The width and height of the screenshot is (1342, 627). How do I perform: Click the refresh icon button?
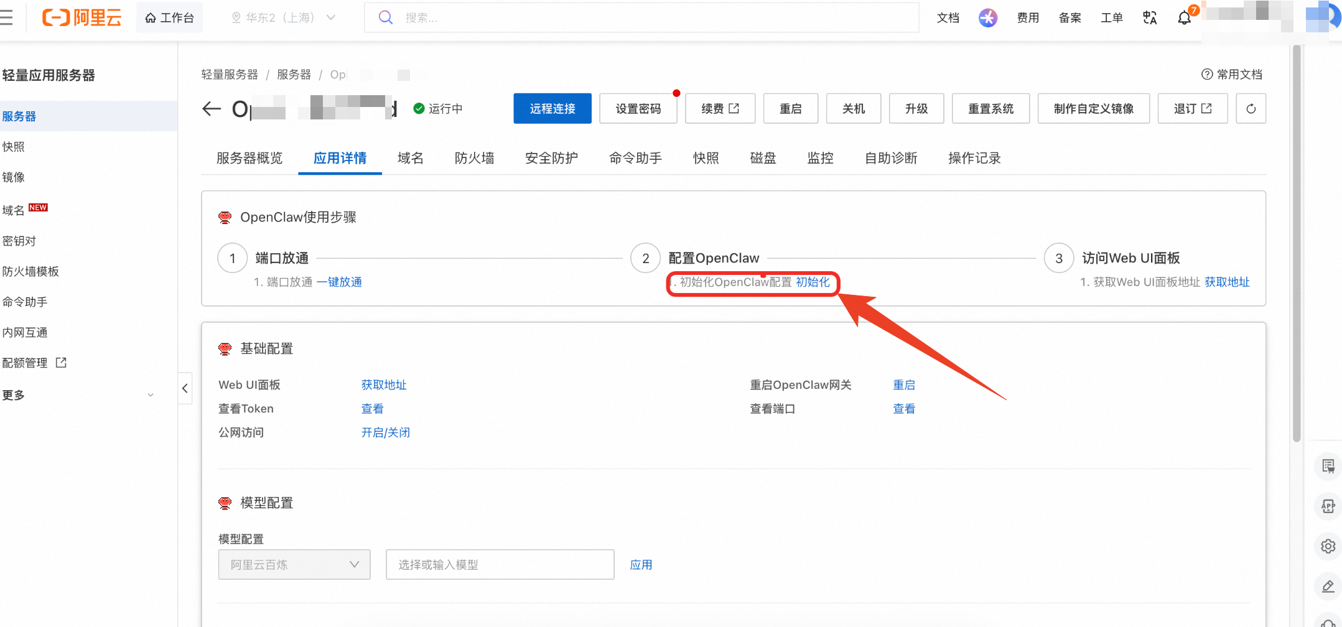[x=1251, y=109]
